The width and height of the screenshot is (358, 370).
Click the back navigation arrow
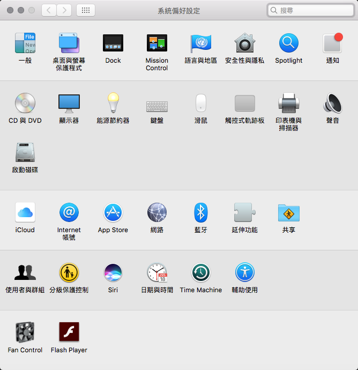(49, 10)
